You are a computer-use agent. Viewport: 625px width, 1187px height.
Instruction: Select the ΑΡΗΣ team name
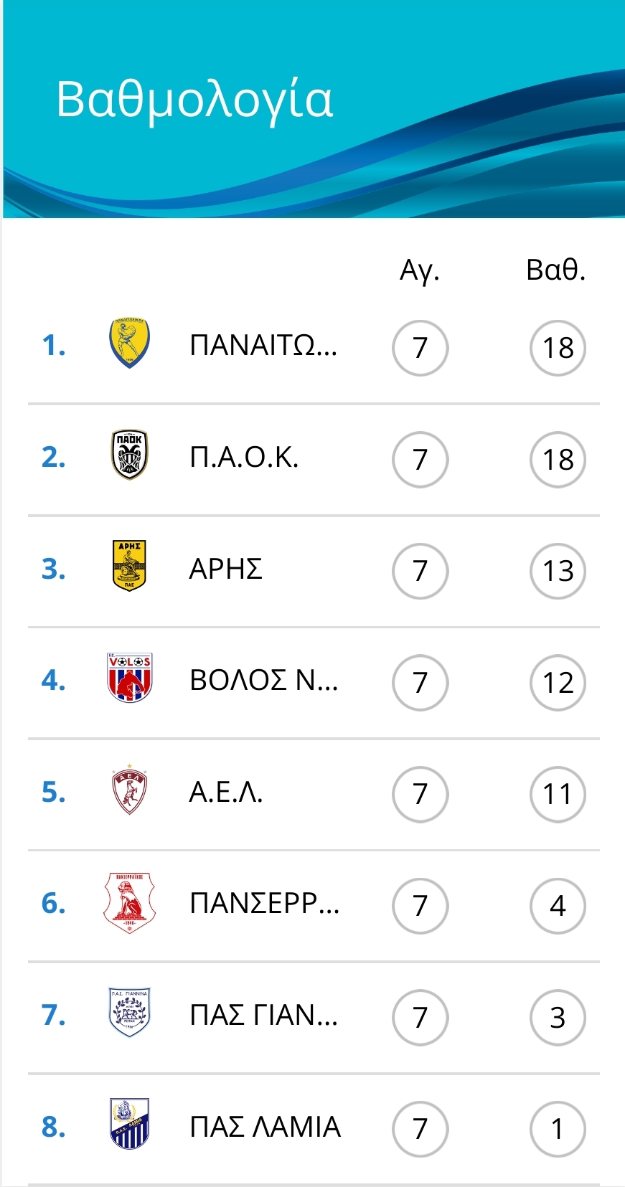[226, 569]
